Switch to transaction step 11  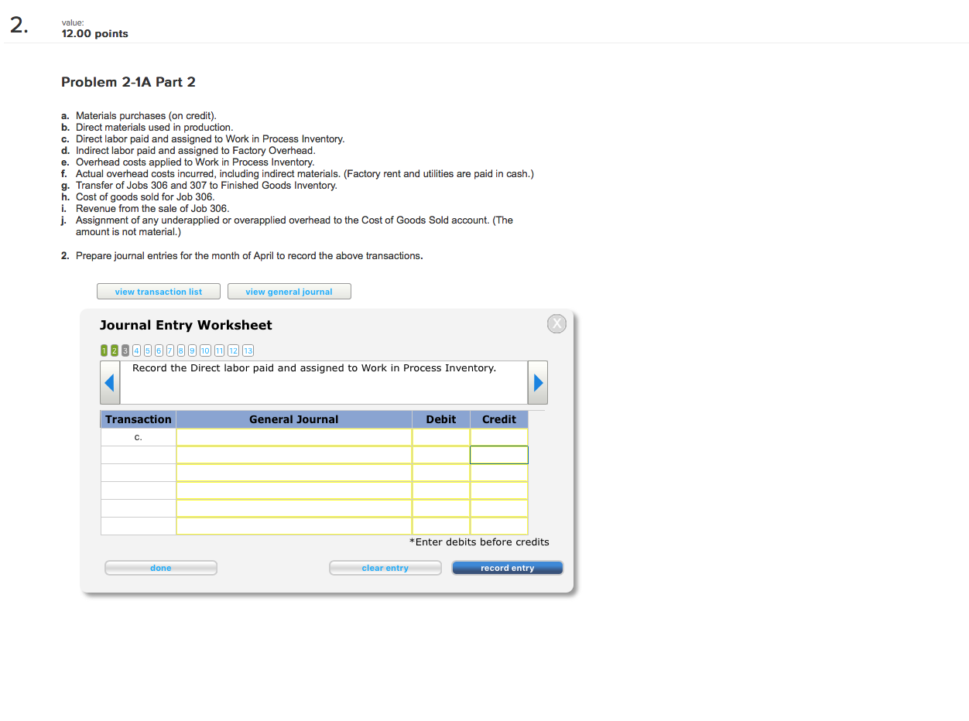point(219,350)
